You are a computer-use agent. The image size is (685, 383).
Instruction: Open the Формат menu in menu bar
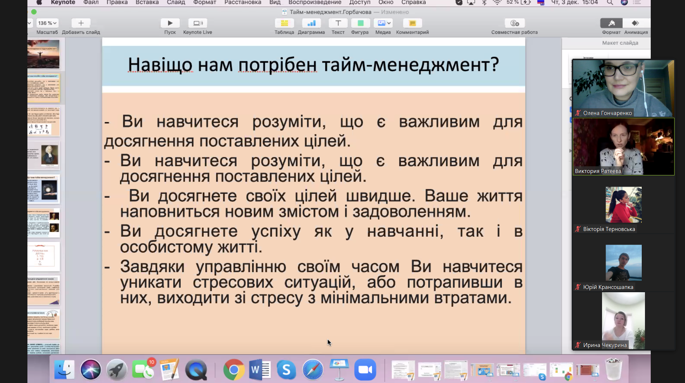pos(205,3)
